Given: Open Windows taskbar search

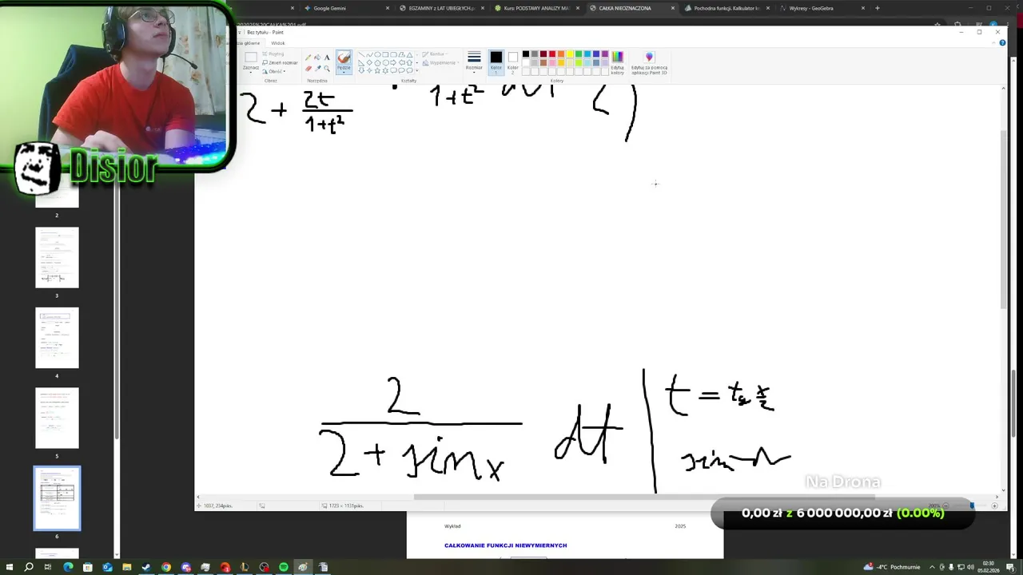Looking at the screenshot, I should (x=29, y=567).
